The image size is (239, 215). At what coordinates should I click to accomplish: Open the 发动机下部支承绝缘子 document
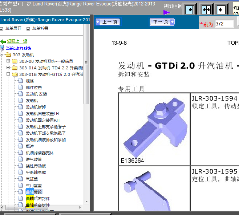(46, 133)
